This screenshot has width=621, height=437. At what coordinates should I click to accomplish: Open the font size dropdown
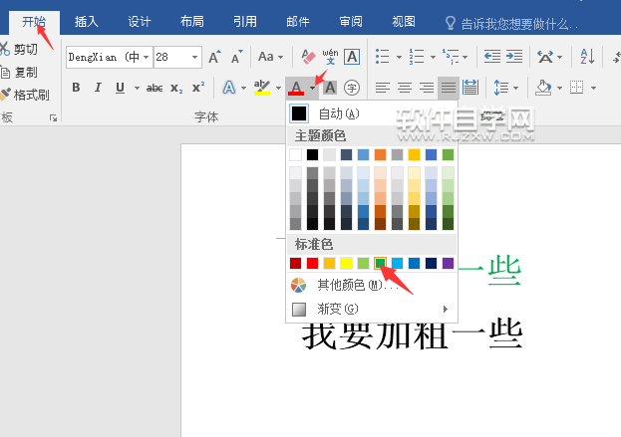(194, 58)
